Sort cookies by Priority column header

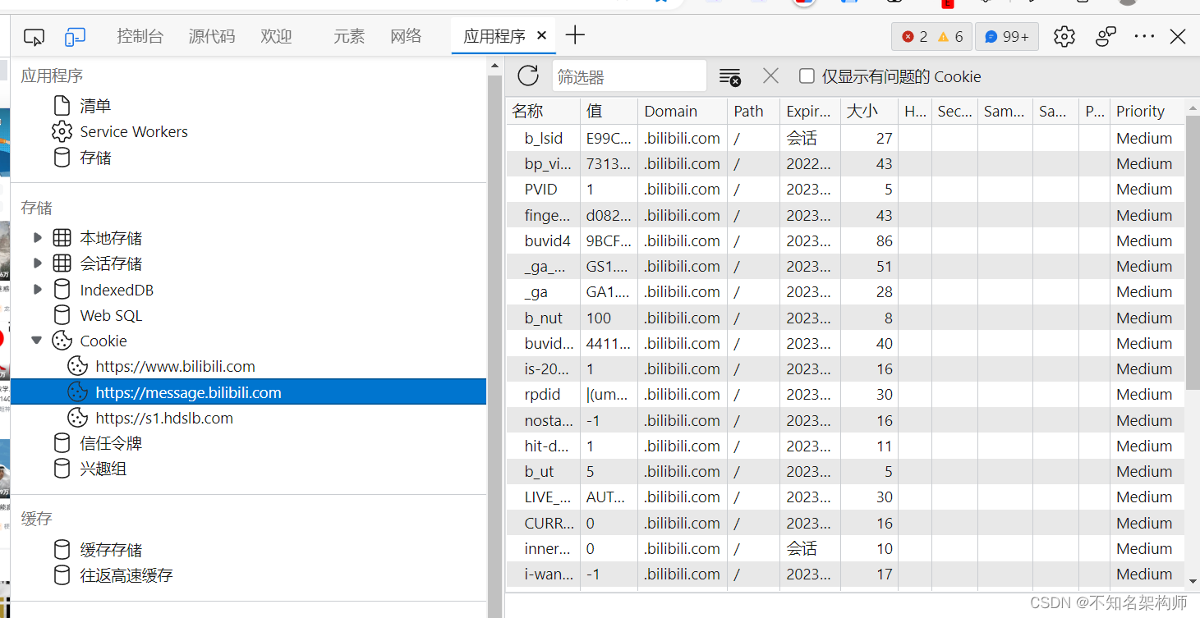pyautogui.click(x=1147, y=111)
